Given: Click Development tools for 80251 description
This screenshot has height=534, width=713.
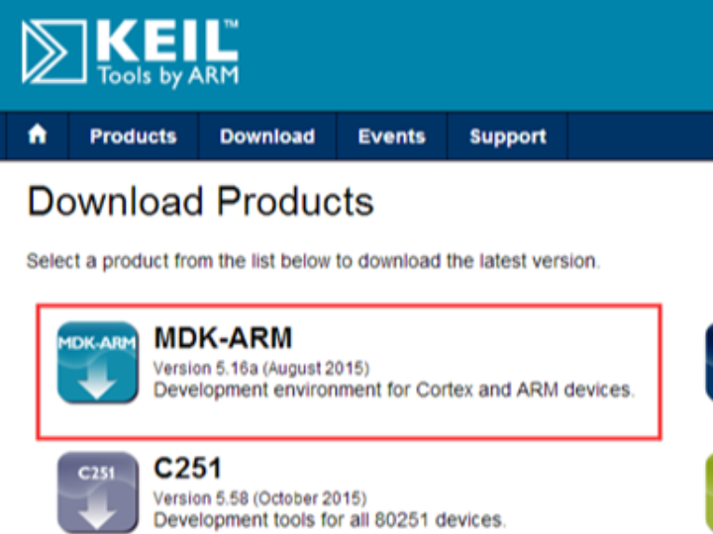Looking at the screenshot, I should 329,520.
